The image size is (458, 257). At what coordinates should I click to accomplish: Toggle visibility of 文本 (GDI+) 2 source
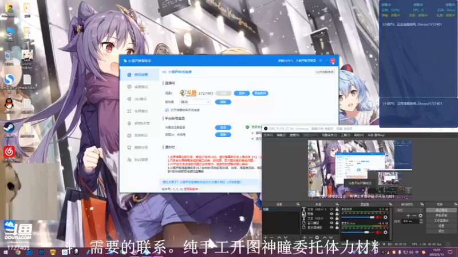pos(331,209)
